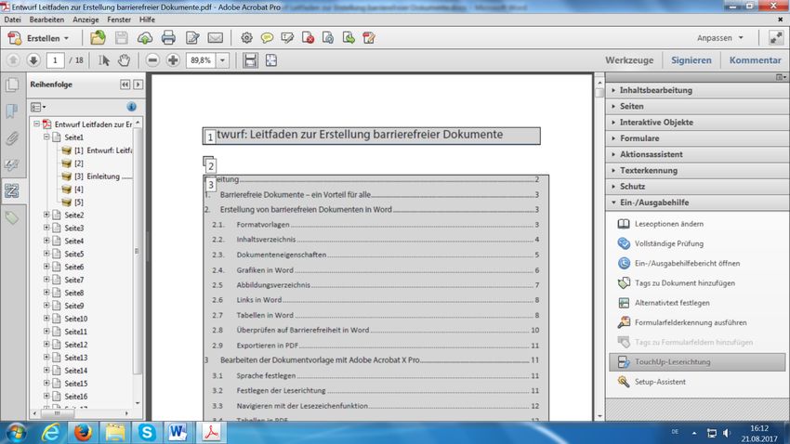
Task: Collapse the Seite1 tree node
Action: [46, 137]
